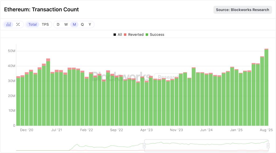Select the bar chart absolute view icon
Screen dimensions: 276x153
(9, 24)
